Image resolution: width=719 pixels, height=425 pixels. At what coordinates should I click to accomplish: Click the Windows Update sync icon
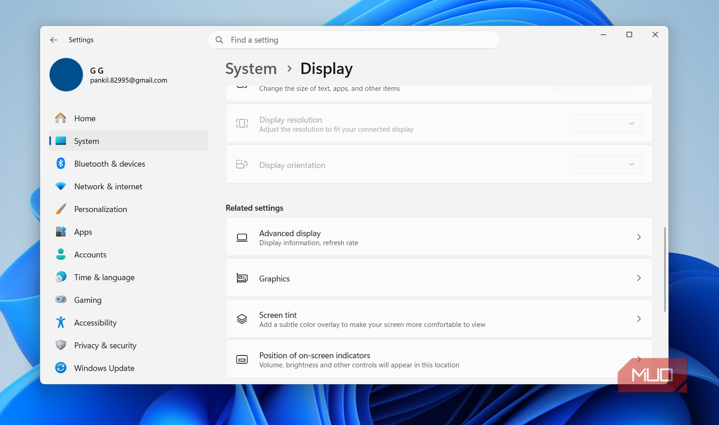click(61, 368)
